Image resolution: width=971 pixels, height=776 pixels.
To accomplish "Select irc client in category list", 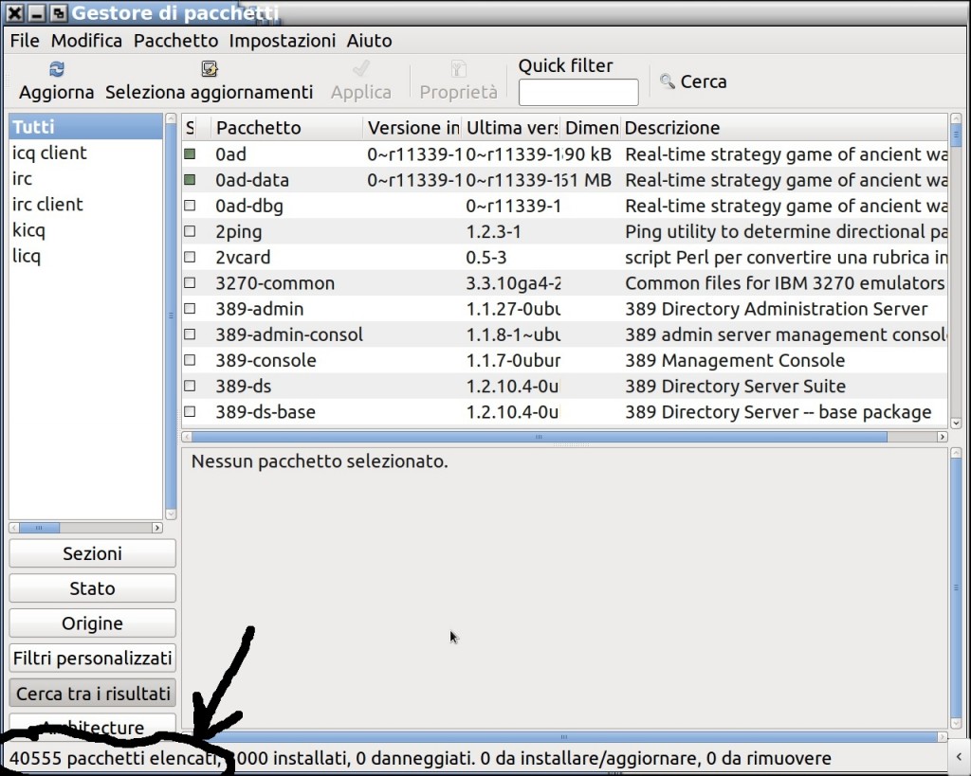I will coord(85,205).
